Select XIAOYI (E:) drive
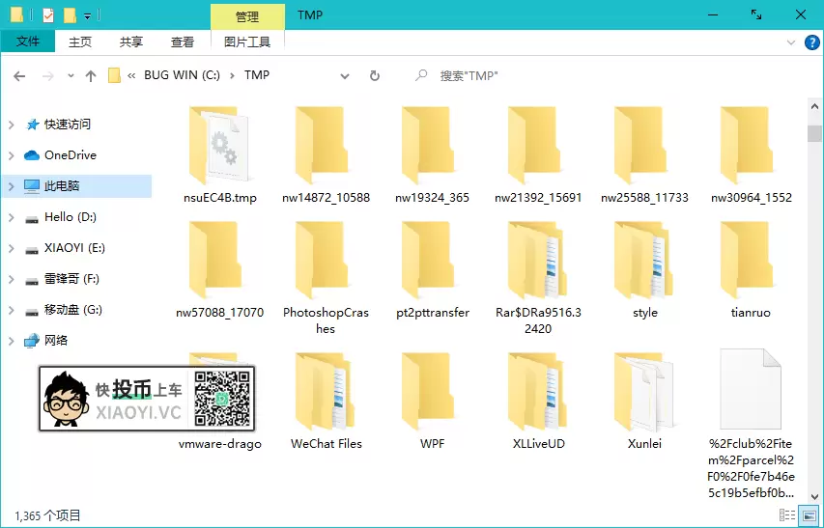Screen dimensions: 824x528 pyautogui.click(x=74, y=248)
